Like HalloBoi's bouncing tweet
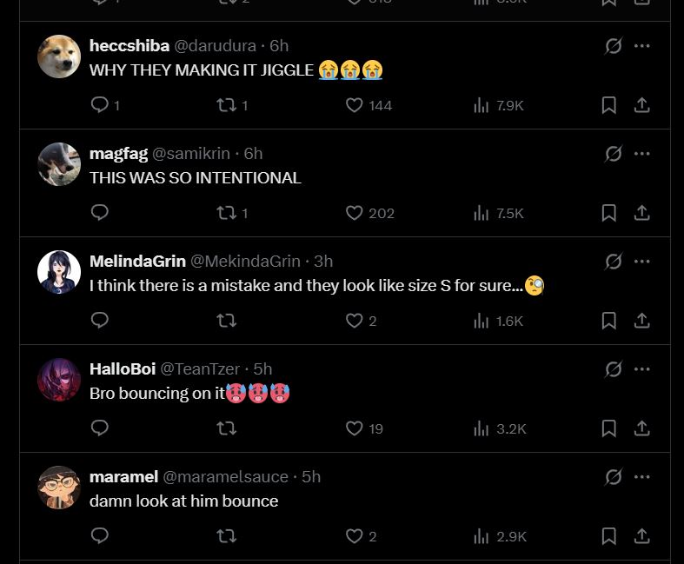684x564 pixels. point(355,428)
